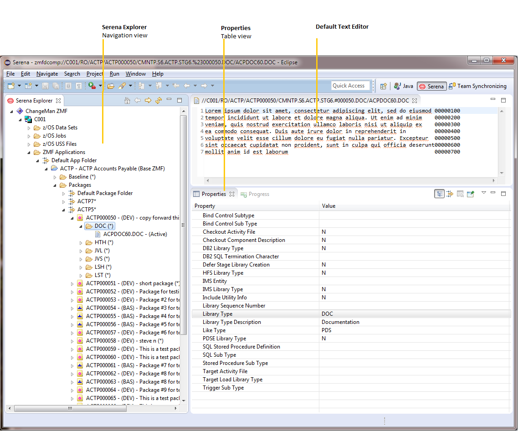The height and width of the screenshot is (431, 518).
Task: Close the Properties view tab
Action: tap(232, 194)
